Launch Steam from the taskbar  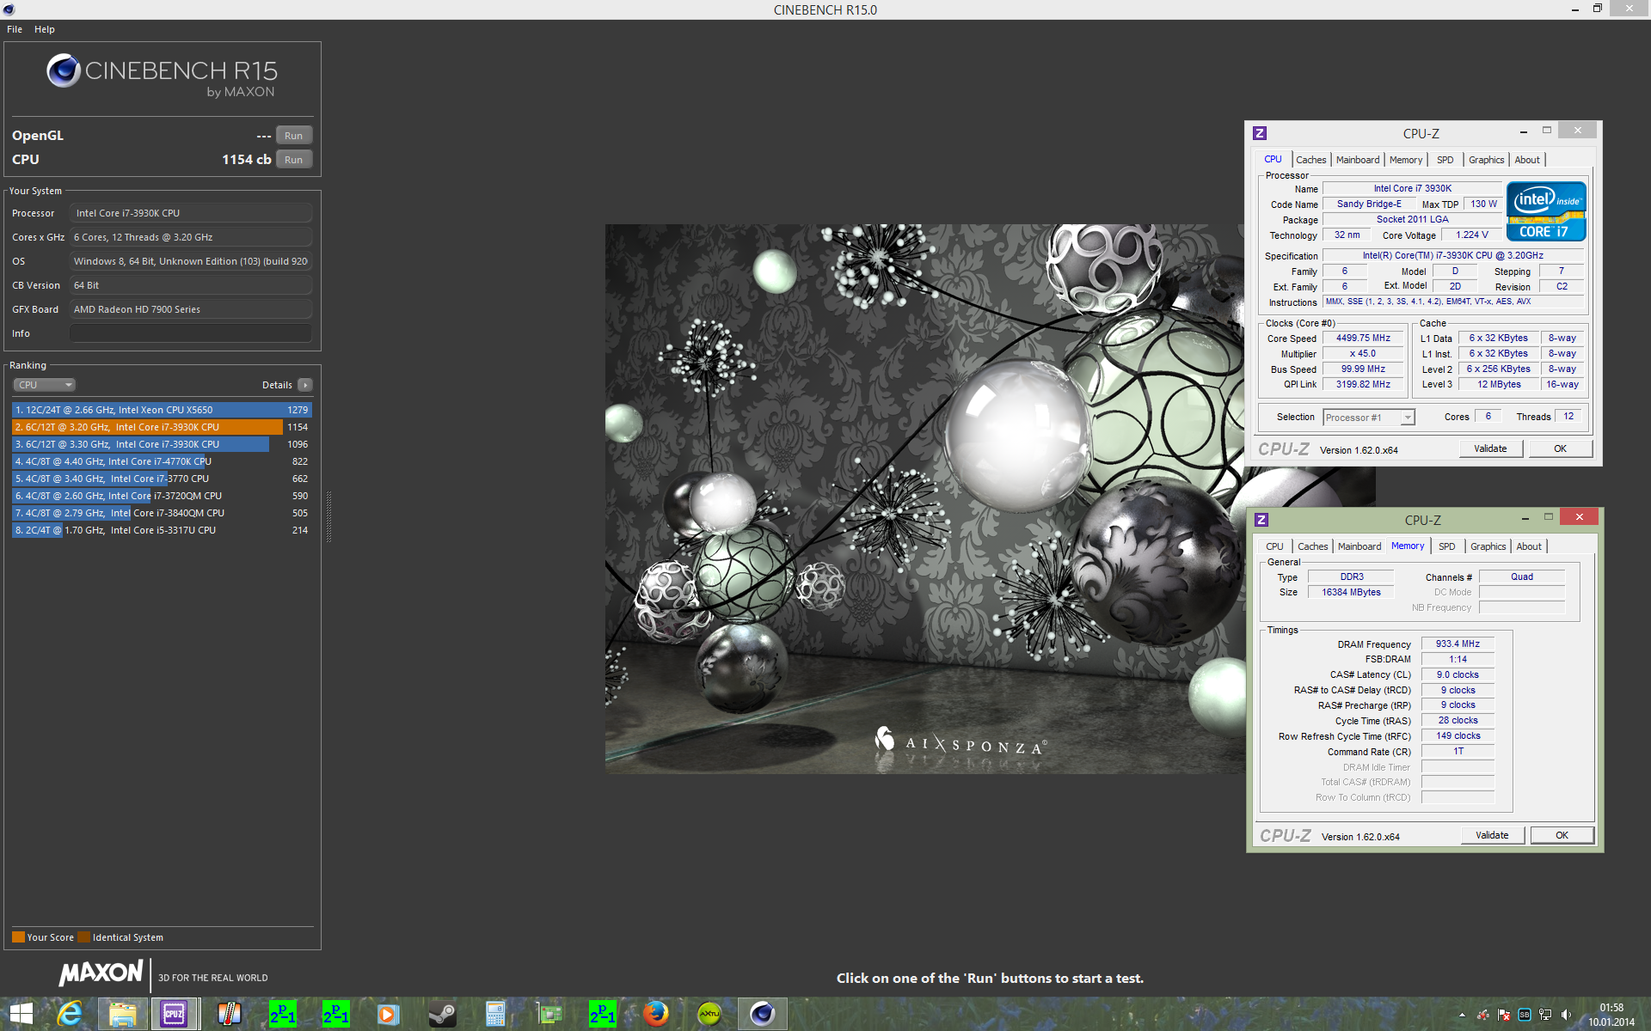(x=442, y=1014)
